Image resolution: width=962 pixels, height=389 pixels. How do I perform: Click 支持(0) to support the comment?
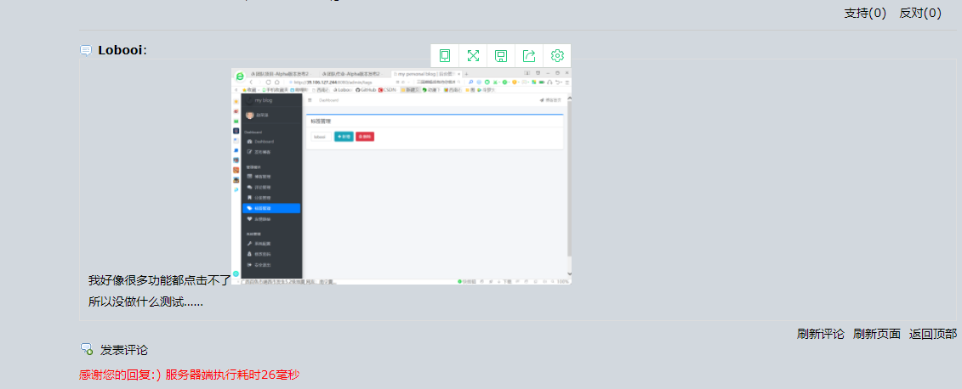click(865, 13)
